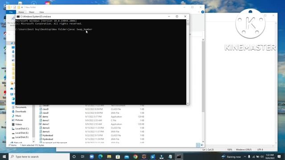Open Microsoft Edge from the taskbar
The image size is (285, 160).
point(100,156)
